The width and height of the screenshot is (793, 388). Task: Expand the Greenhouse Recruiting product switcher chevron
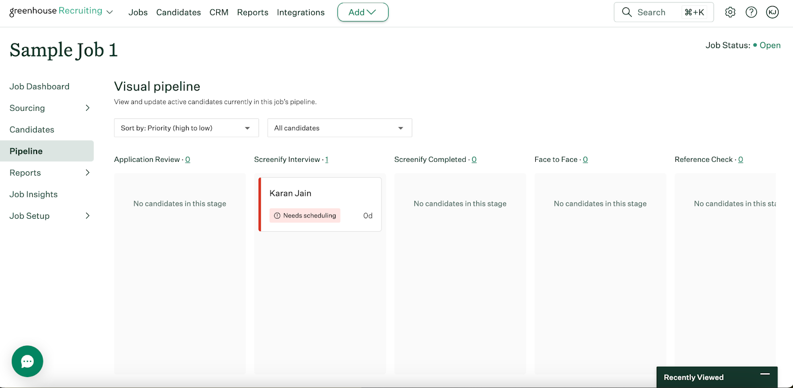110,12
